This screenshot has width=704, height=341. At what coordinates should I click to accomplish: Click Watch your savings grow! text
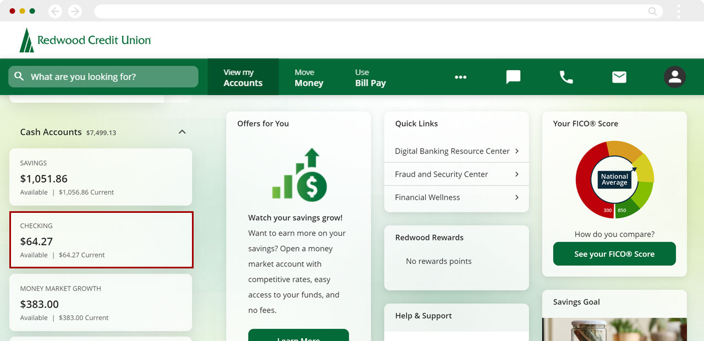pyautogui.click(x=295, y=218)
